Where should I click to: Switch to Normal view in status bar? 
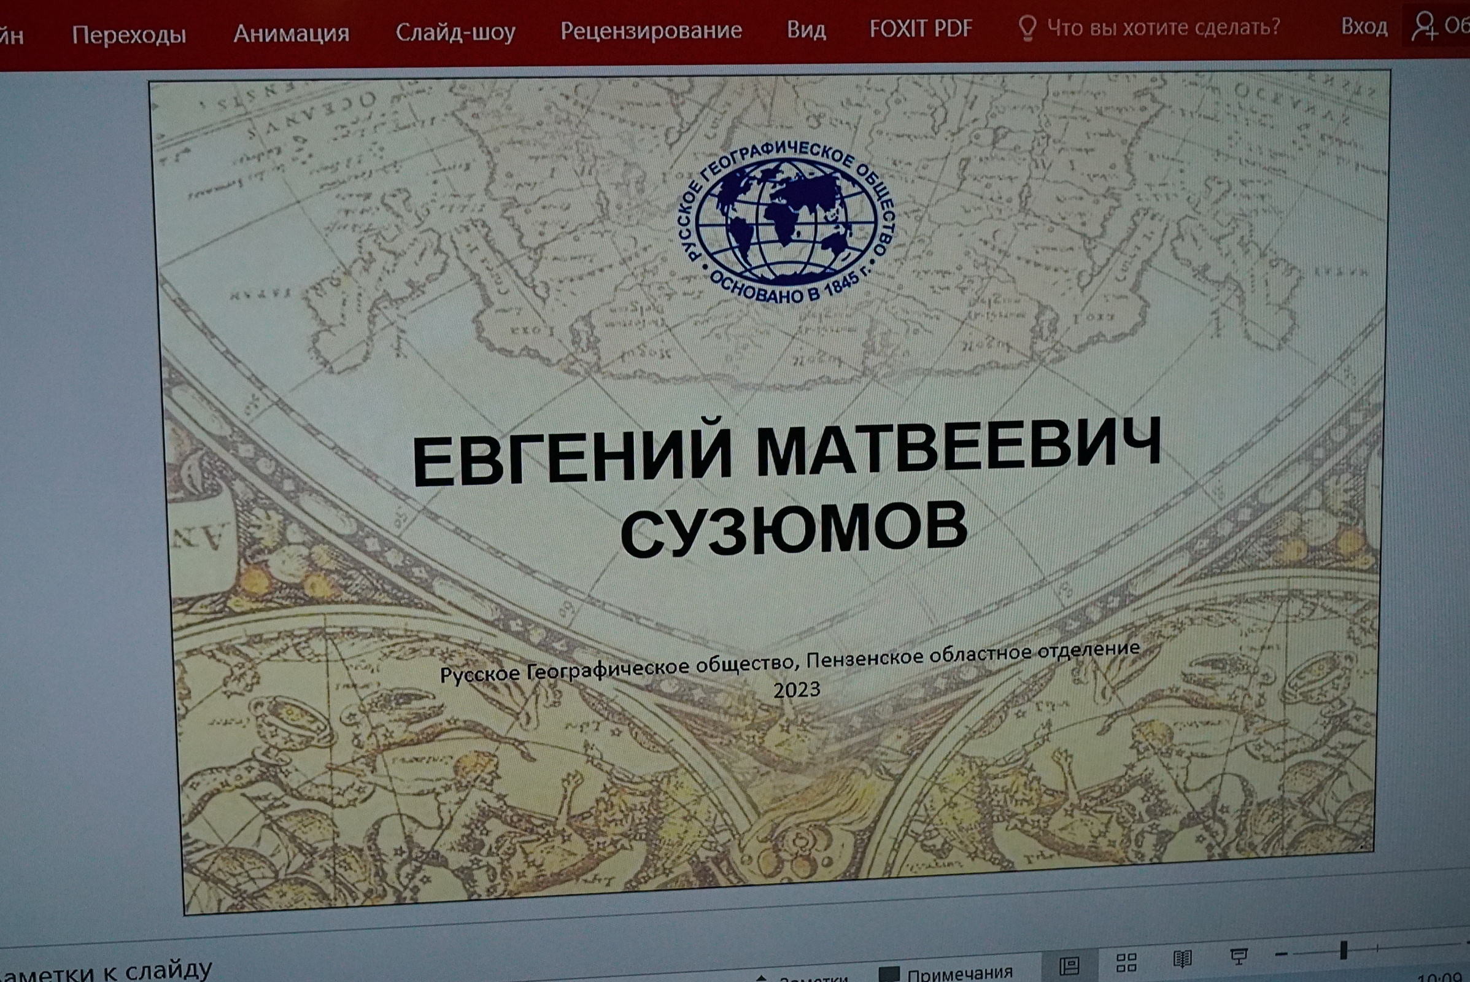pyautogui.click(x=1069, y=965)
